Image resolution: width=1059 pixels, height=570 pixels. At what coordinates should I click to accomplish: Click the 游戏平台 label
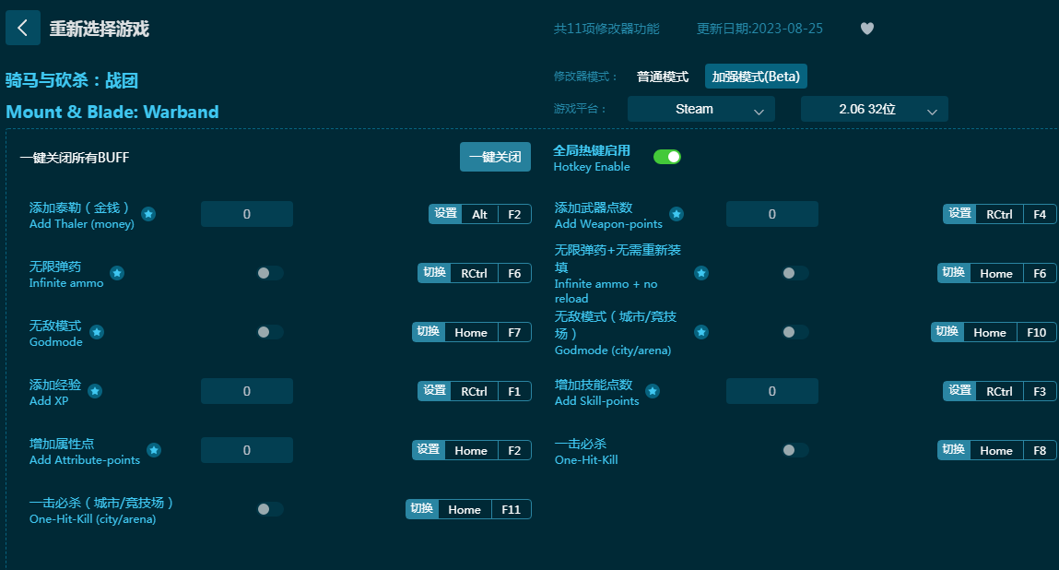pyautogui.click(x=580, y=109)
